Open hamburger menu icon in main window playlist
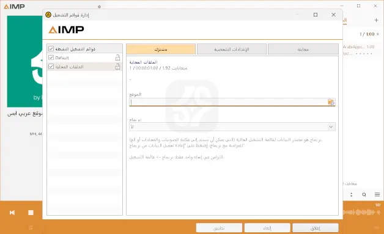This screenshot has width=384, height=234. (377, 194)
